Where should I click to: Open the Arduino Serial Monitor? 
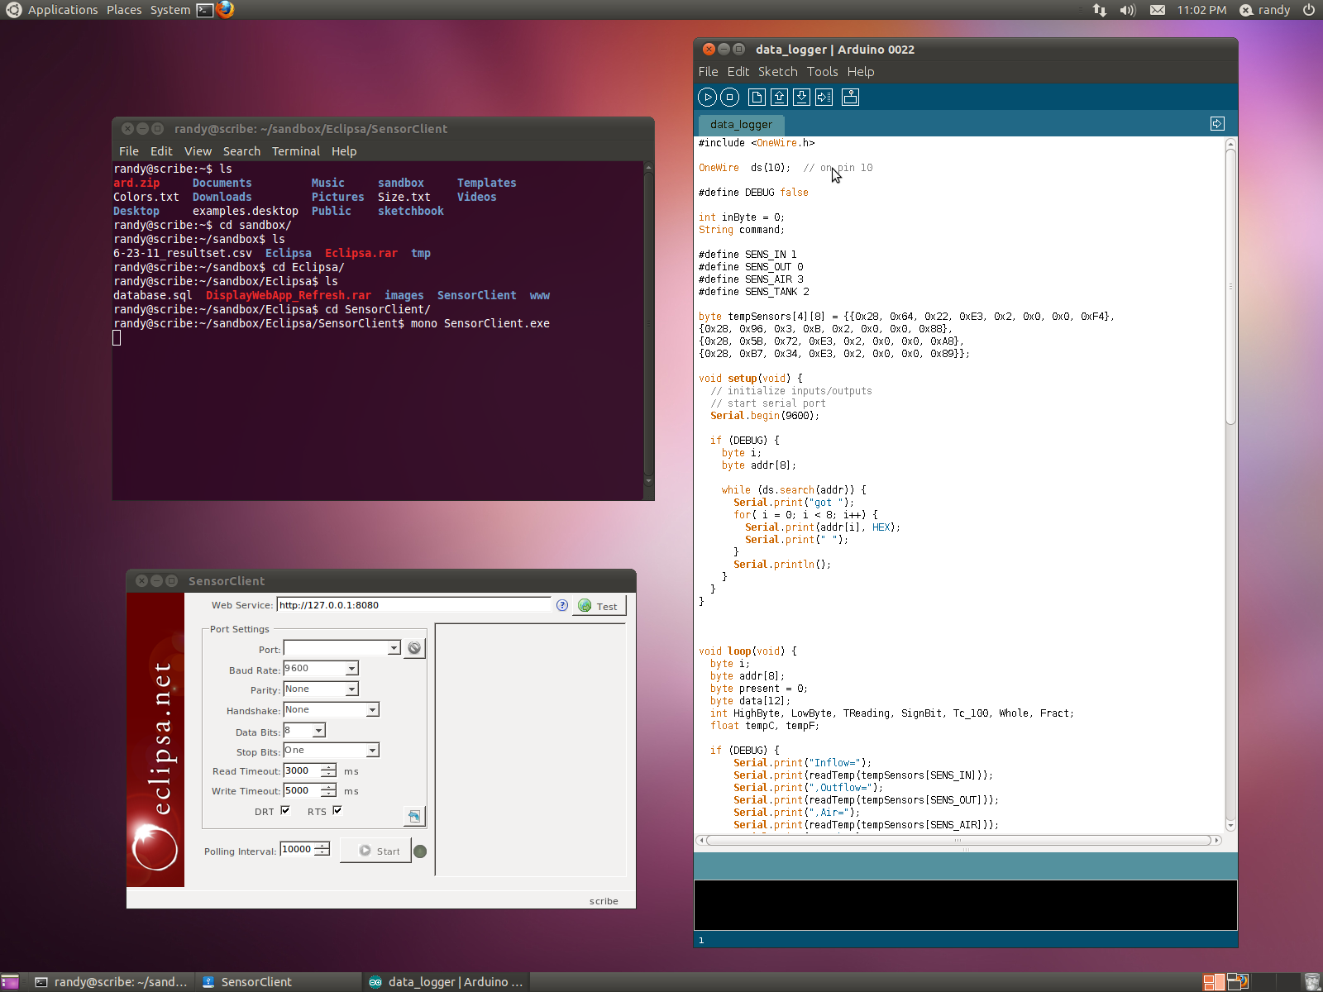850,98
